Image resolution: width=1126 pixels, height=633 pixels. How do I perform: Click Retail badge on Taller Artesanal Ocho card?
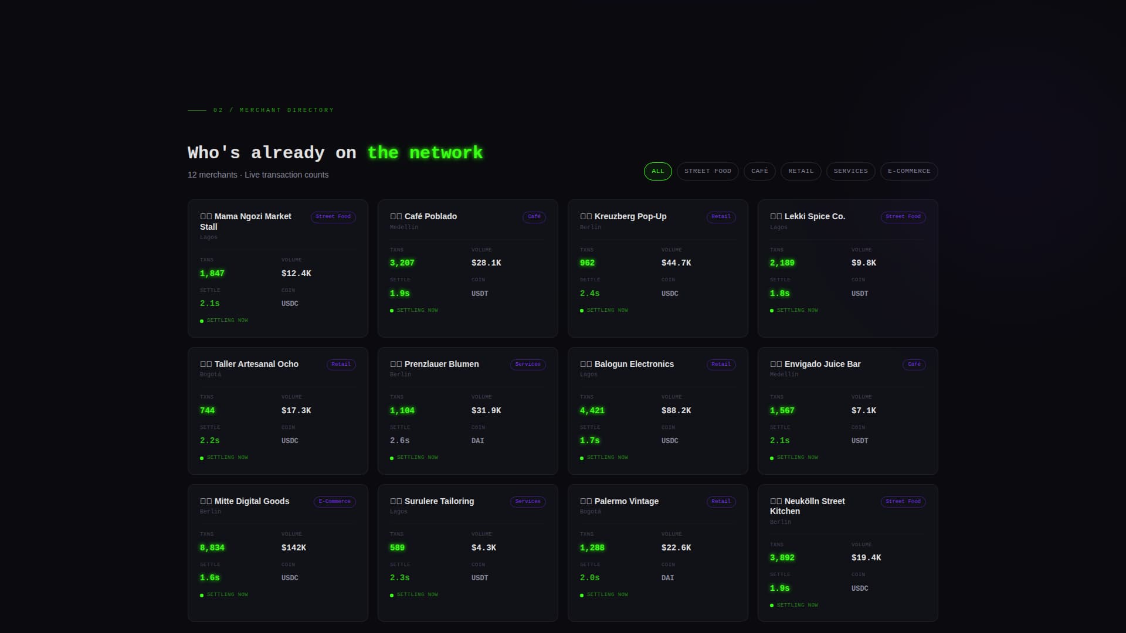[341, 365]
